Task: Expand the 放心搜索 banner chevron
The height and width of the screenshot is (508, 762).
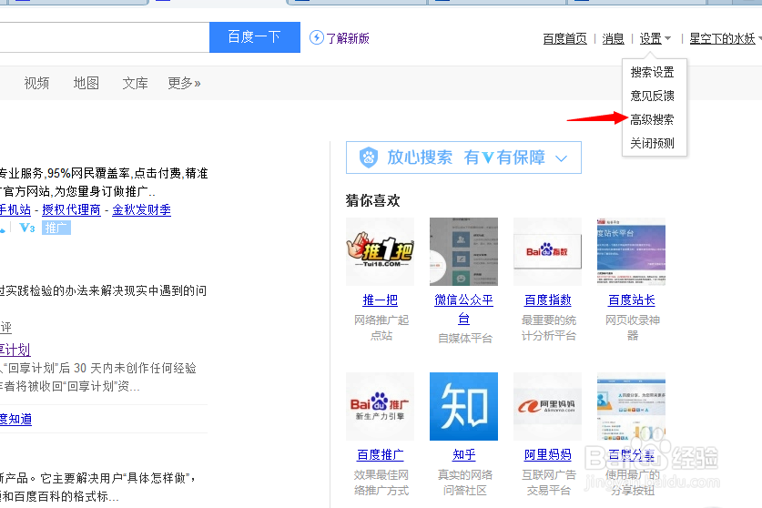Action: click(x=562, y=158)
